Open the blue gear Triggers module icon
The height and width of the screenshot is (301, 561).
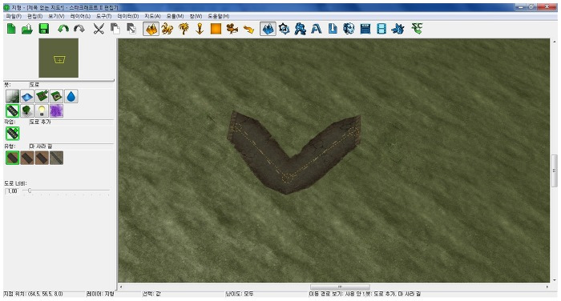pos(284,29)
